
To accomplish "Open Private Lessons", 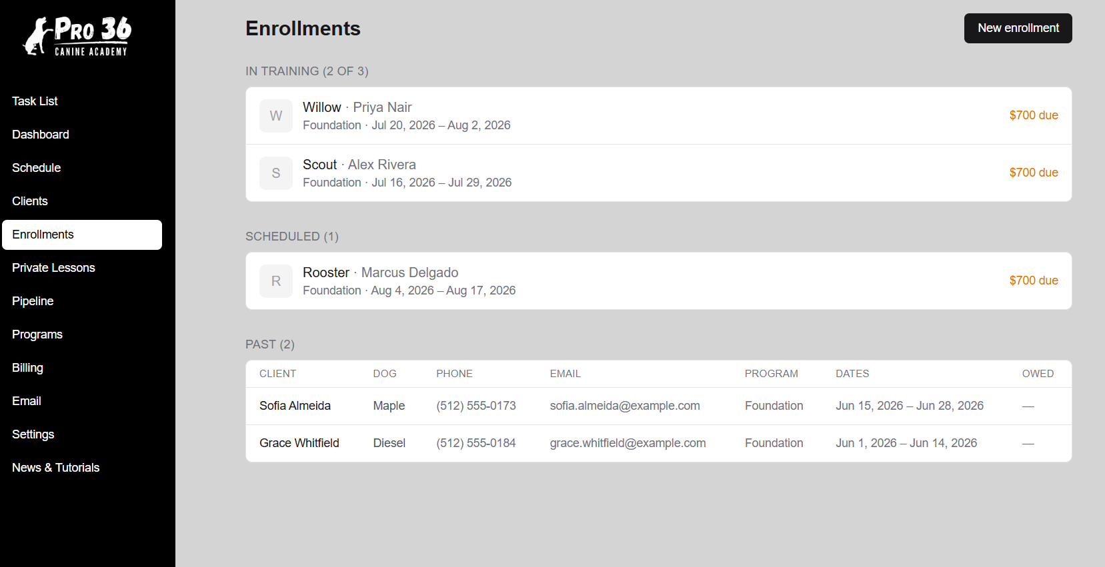I will click(82, 268).
